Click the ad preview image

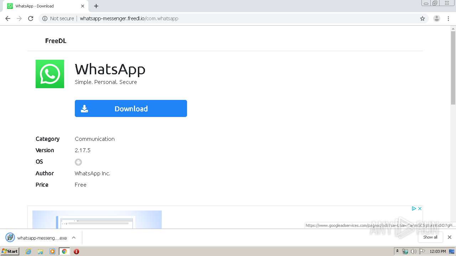[97, 219]
